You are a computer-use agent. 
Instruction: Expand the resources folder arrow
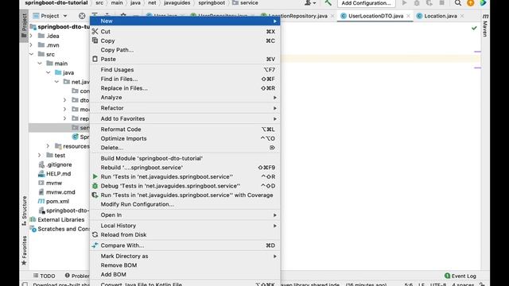[48, 146]
